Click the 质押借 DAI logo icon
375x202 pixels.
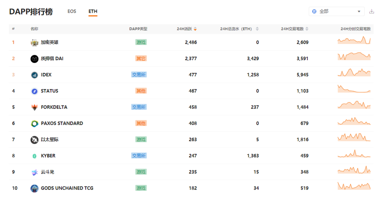34,58
